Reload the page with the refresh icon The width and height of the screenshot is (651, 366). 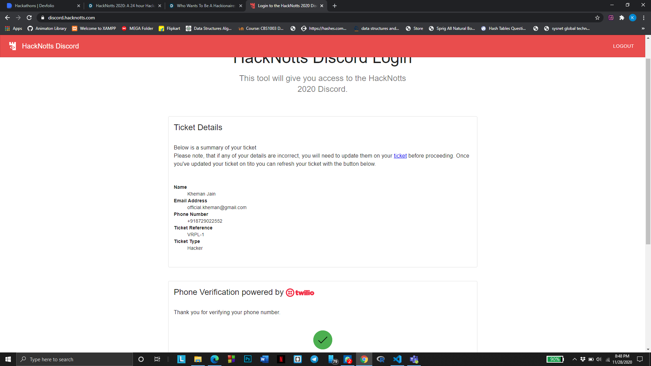click(29, 18)
